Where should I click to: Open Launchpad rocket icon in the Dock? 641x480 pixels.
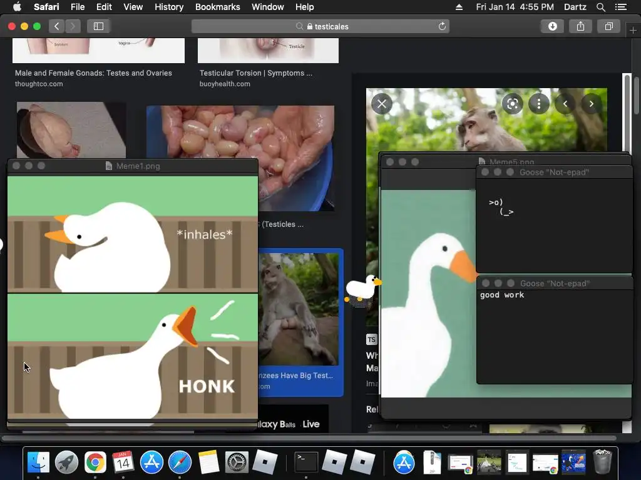[66, 462]
